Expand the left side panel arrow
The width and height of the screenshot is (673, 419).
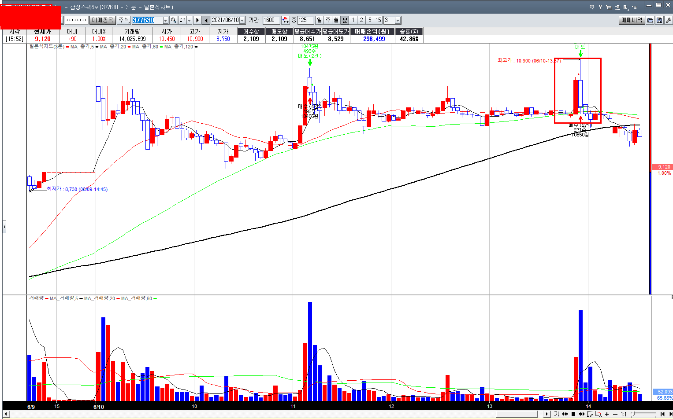tap(4, 227)
